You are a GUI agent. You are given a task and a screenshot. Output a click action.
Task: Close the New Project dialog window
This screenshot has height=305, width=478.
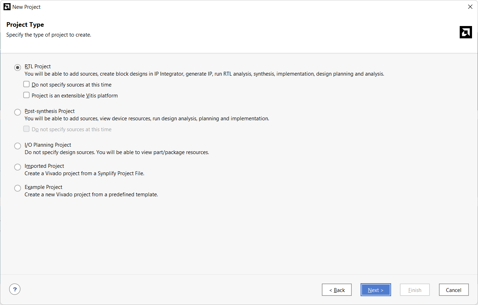470,7
